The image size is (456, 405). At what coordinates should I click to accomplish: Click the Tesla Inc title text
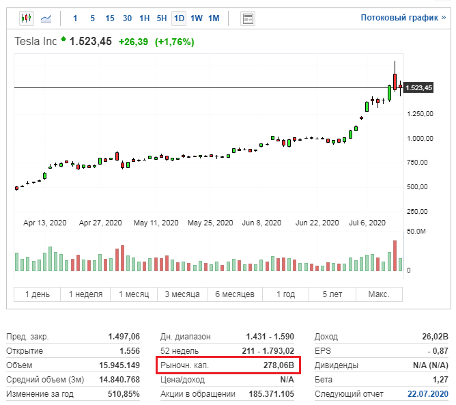click(x=35, y=41)
